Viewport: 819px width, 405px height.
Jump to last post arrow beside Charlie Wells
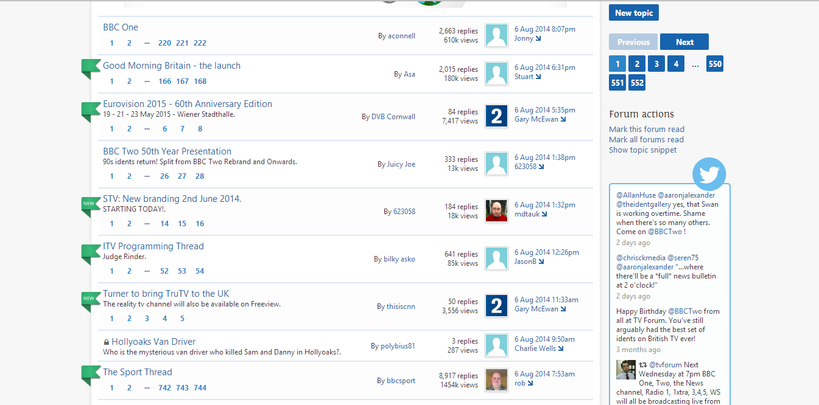(560, 348)
